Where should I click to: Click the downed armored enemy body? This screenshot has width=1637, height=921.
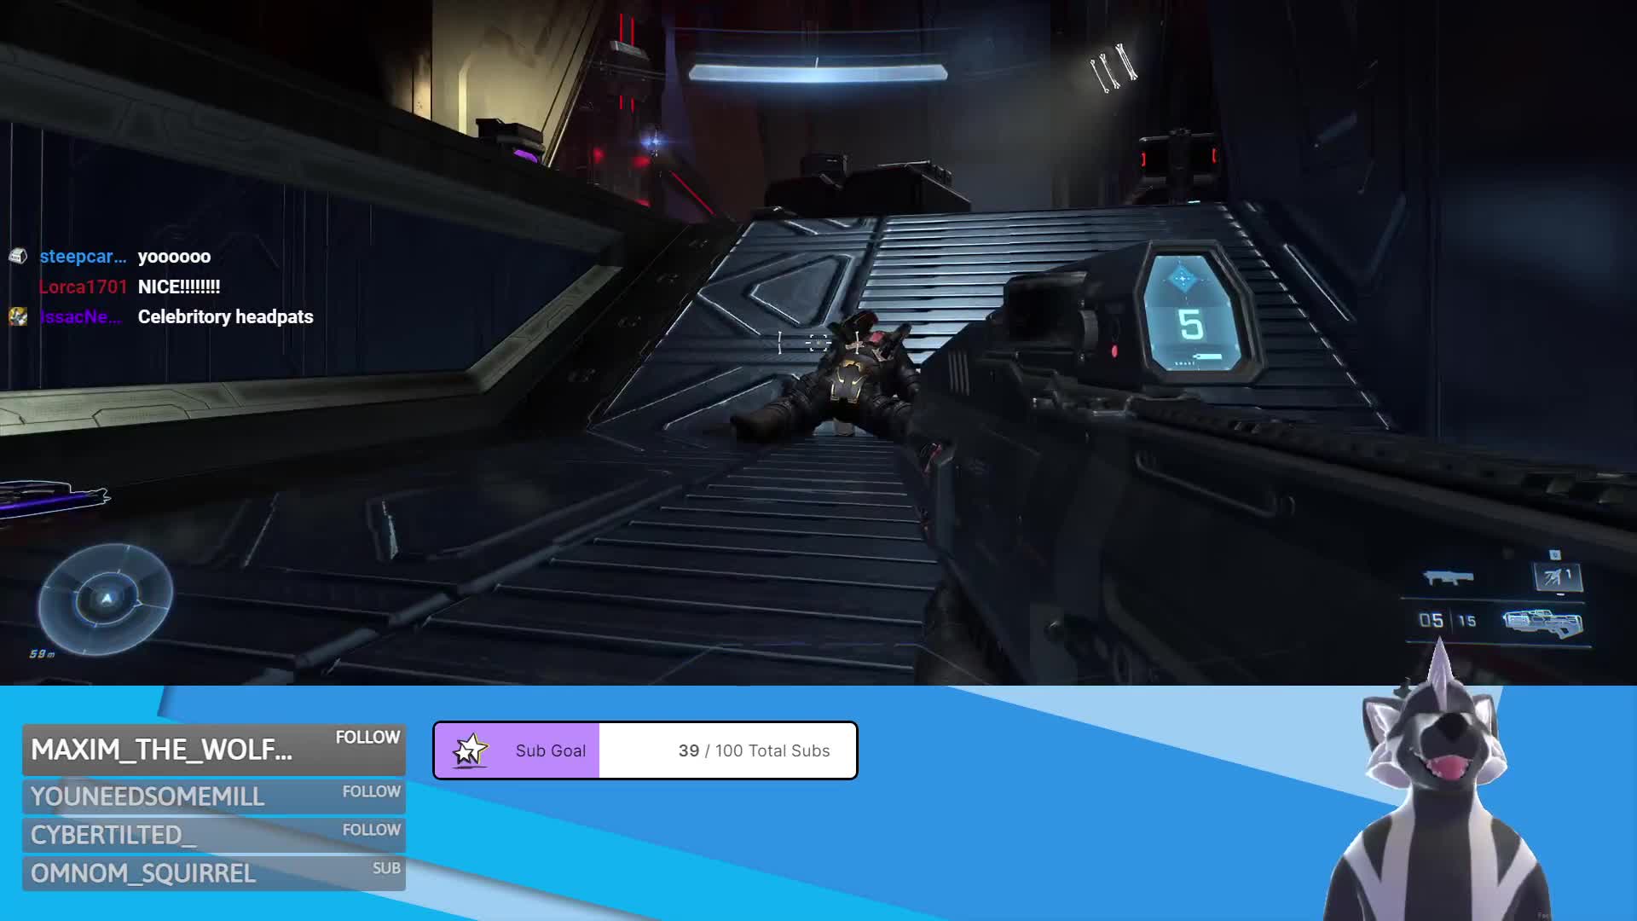(840, 378)
